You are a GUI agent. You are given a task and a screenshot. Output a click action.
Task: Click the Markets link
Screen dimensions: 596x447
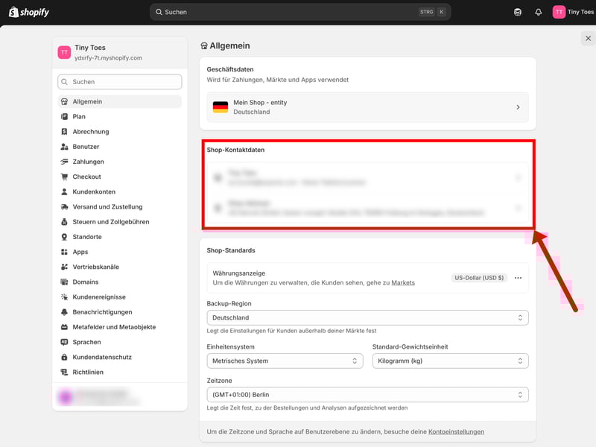(403, 283)
